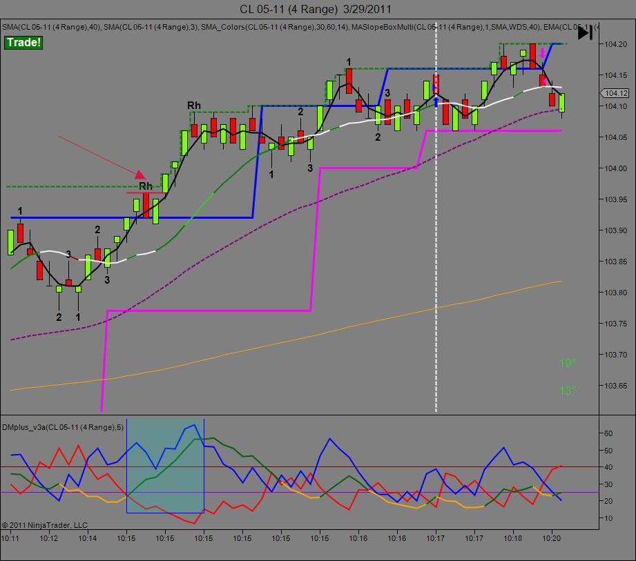
Task: Click the green Trade! button
Action: (23, 42)
